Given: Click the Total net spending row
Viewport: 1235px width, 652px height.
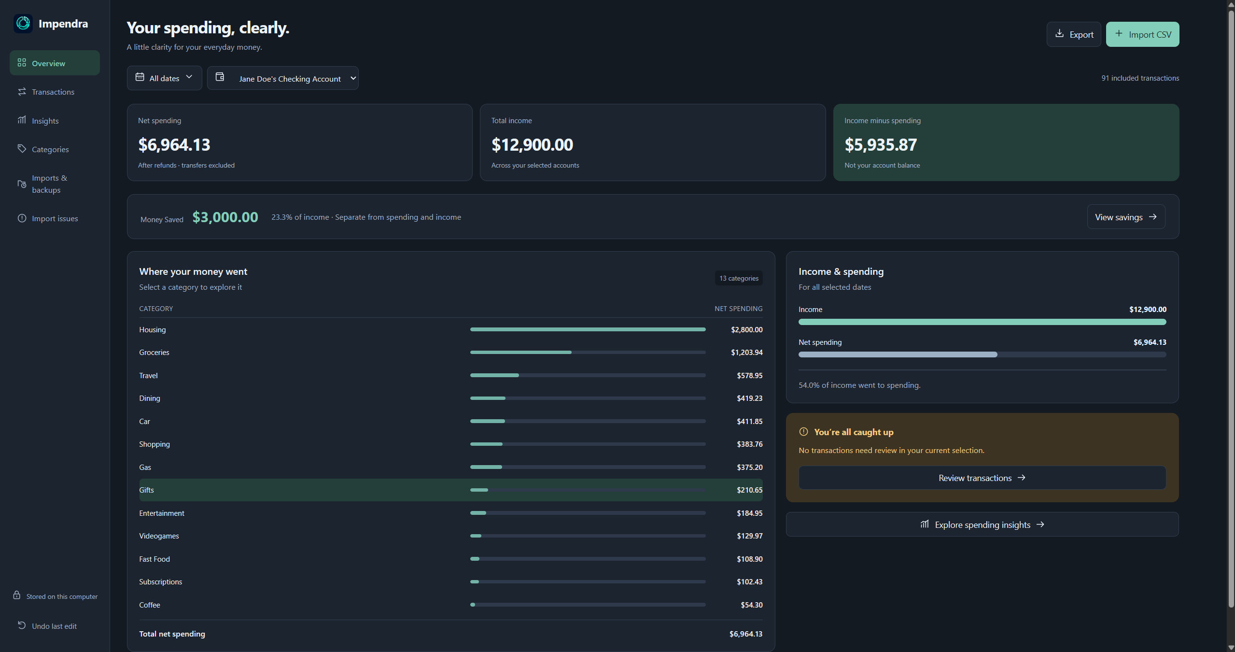Looking at the screenshot, I should tap(451, 634).
